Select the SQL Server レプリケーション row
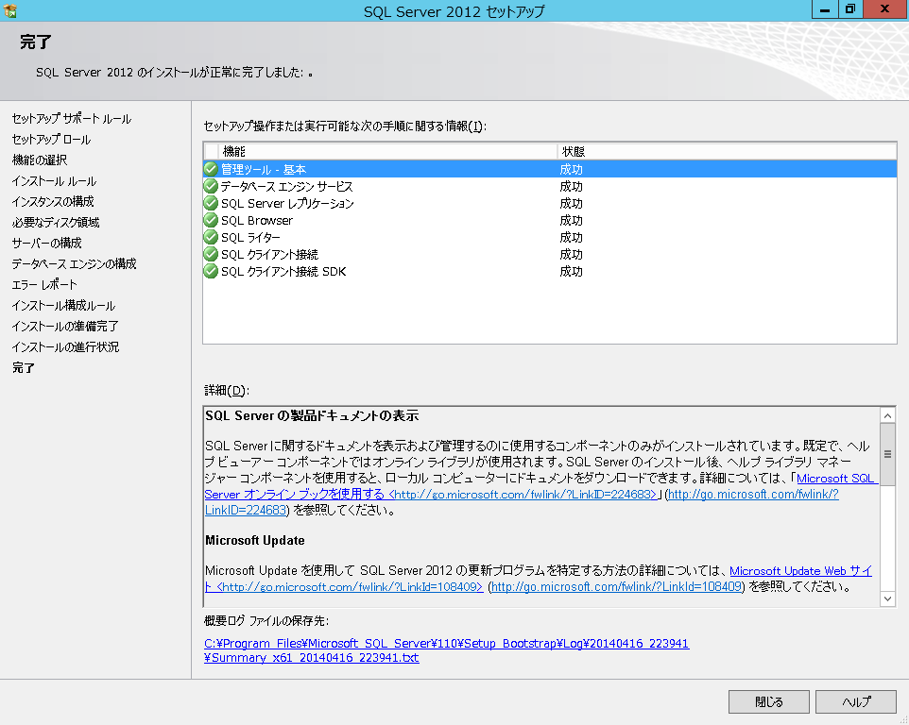Image resolution: width=909 pixels, height=725 pixels. [550, 203]
